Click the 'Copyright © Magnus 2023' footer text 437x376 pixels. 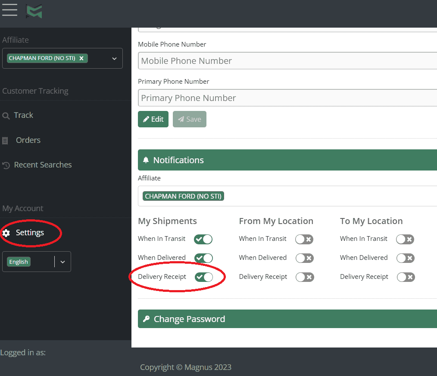[186, 367]
